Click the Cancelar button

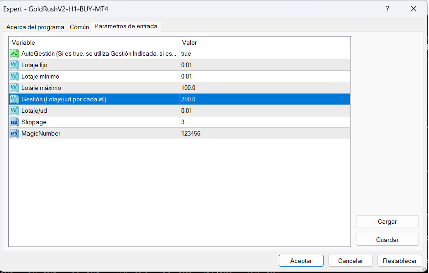351,261
